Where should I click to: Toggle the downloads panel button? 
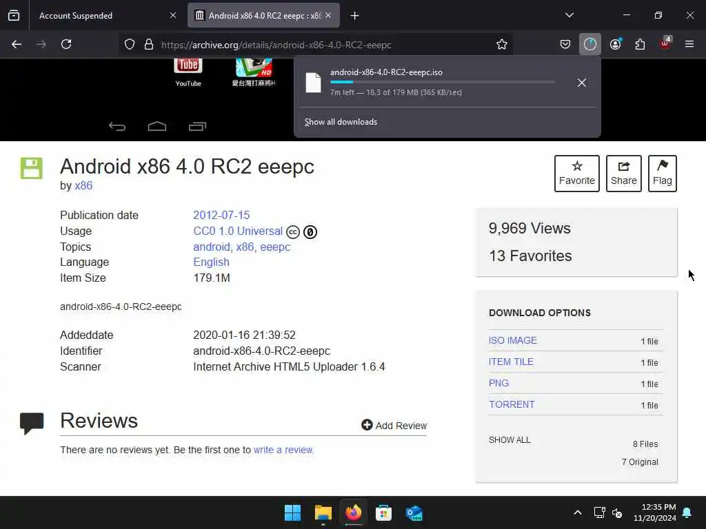(x=590, y=44)
